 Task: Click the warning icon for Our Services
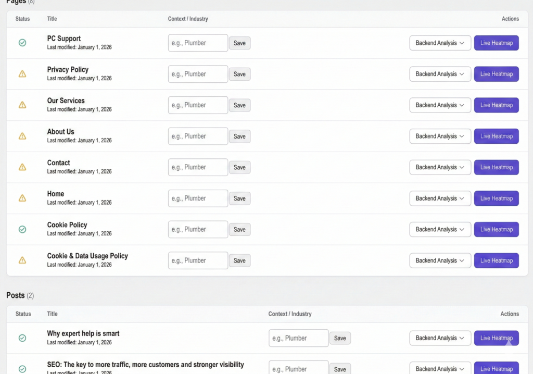22,105
